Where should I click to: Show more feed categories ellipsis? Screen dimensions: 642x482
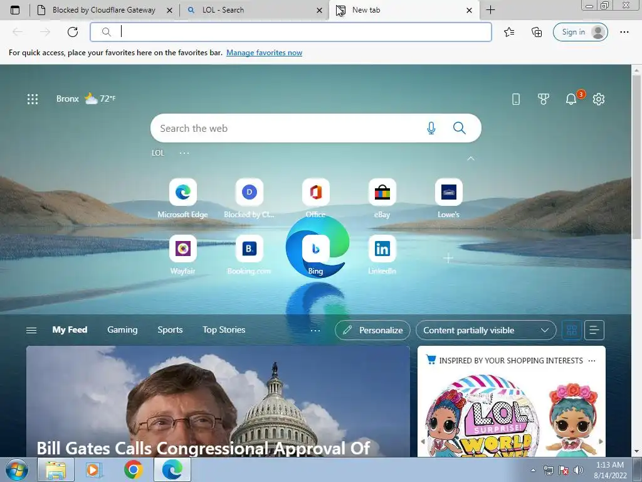click(x=315, y=330)
